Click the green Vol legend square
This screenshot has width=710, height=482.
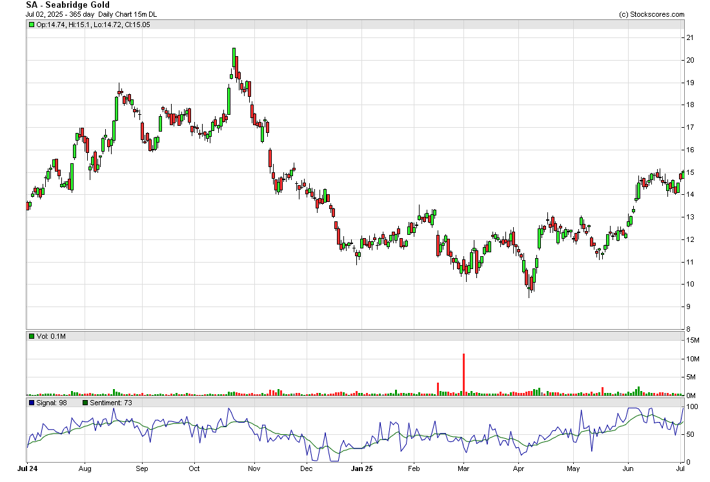[x=31, y=336]
